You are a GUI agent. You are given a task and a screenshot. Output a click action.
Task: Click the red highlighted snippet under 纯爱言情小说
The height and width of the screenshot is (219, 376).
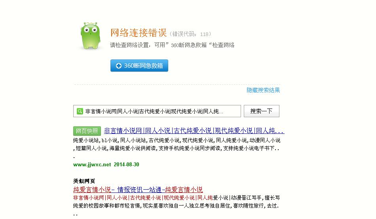coord(143,198)
